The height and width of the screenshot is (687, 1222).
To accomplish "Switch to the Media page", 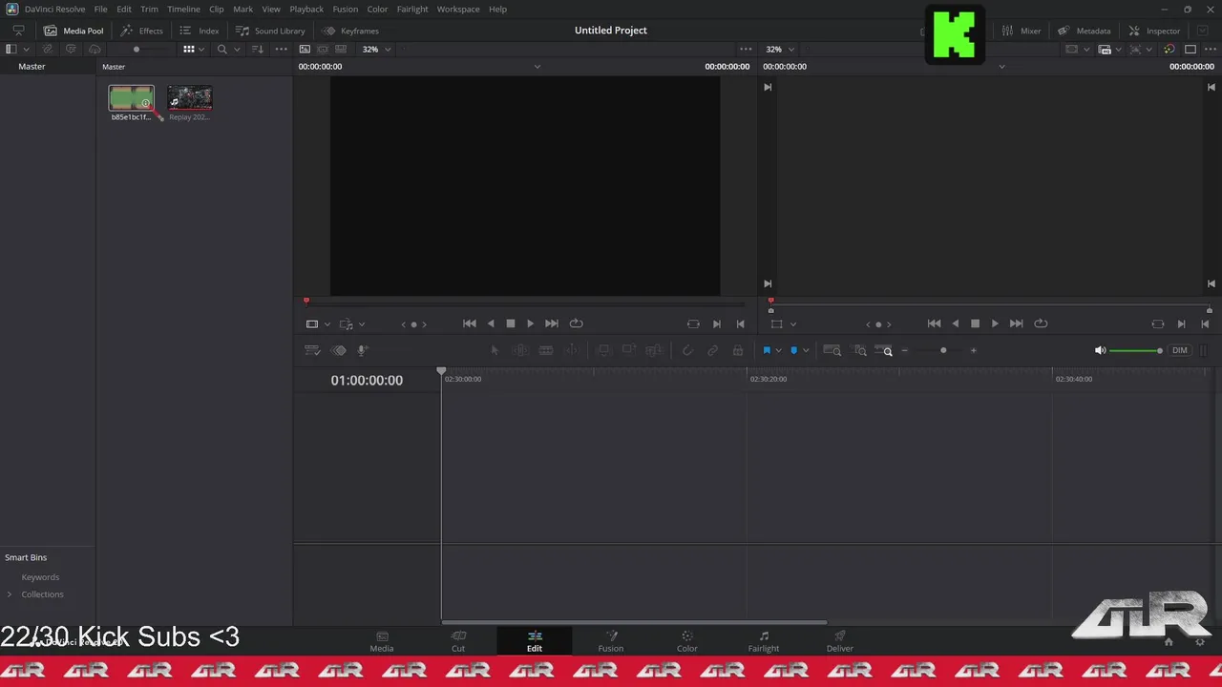I will (382, 641).
